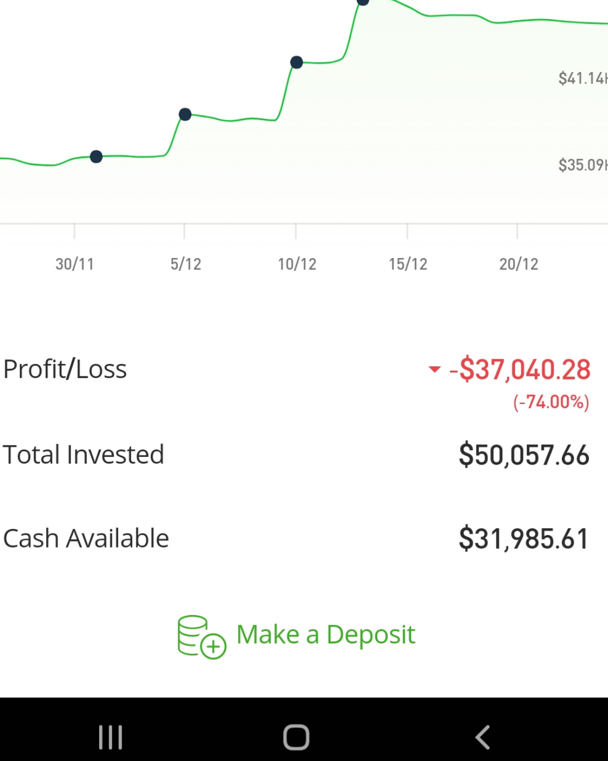608x761 pixels.
Task: Open the Make a Deposit link
Action: [x=325, y=635]
